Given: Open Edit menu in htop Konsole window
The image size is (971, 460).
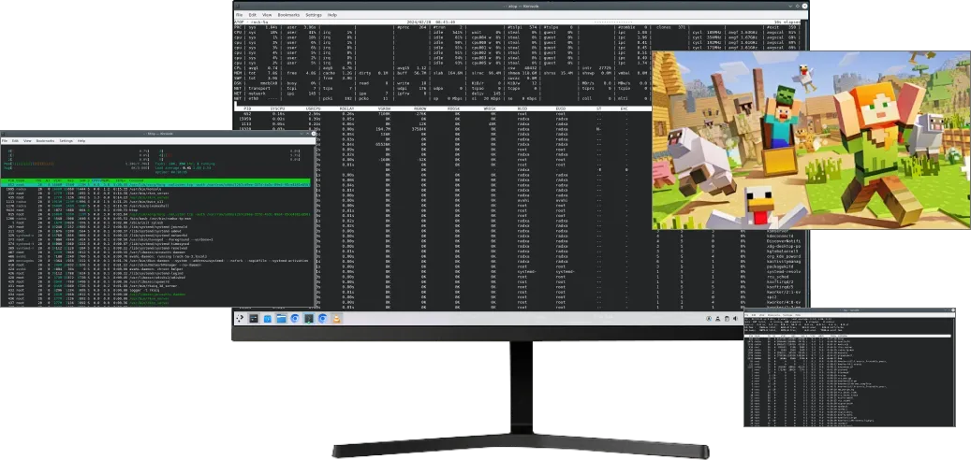Looking at the screenshot, I should click(16, 141).
